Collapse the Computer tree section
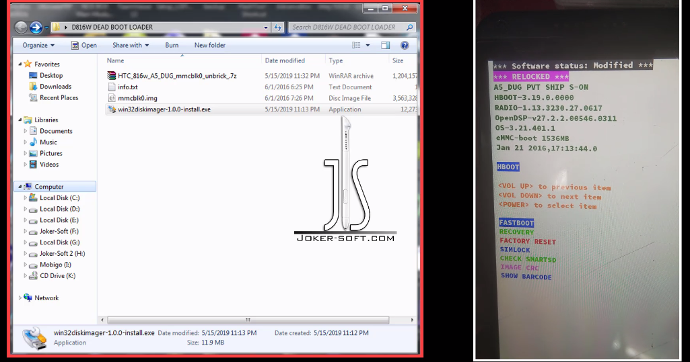Image resolution: width=690 pixels, height=362 pixels. (20, 187)
